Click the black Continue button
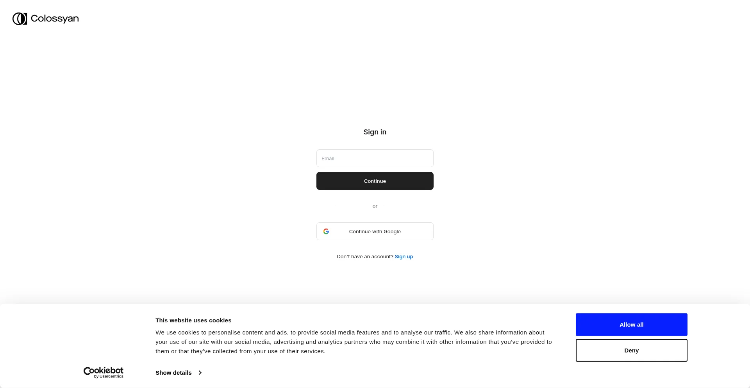The height and width of the screenshot is (388, 750). click(375, 181)
